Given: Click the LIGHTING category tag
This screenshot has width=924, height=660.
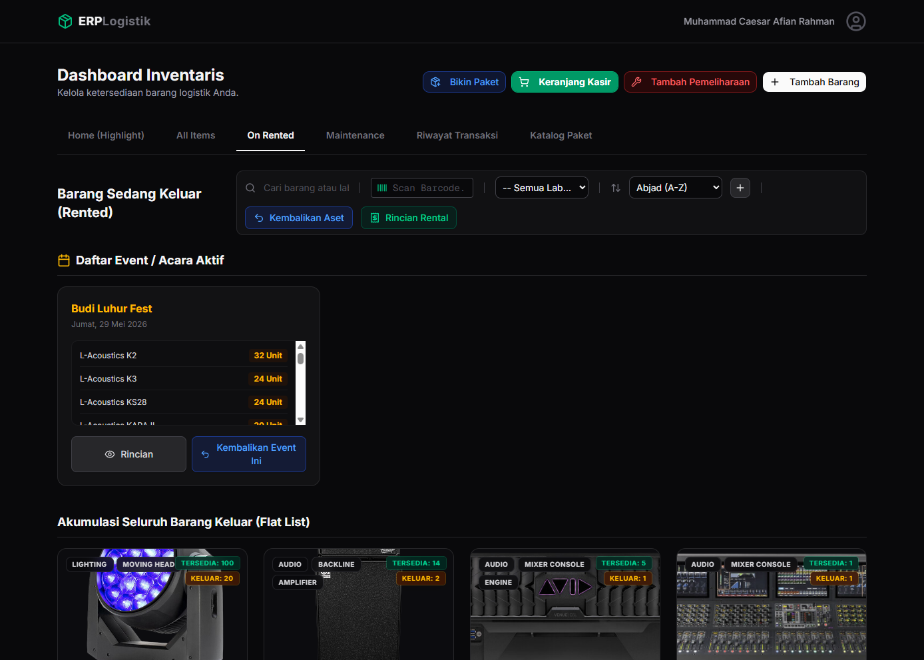Looking at the screenshot, I should tap(89, 564).
